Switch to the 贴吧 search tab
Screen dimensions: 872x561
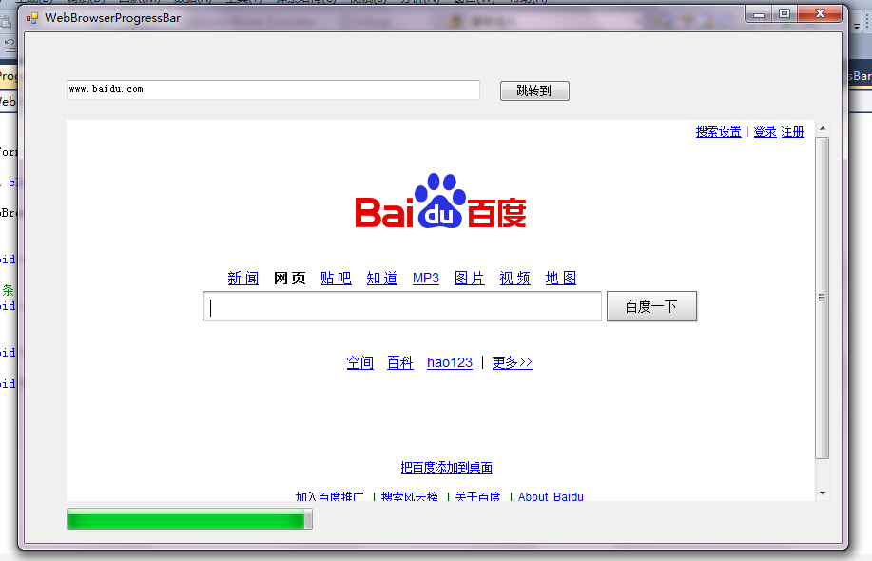tap(336, 278)
